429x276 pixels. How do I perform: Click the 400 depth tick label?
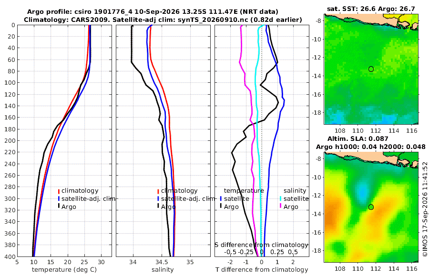pos(10,256)
